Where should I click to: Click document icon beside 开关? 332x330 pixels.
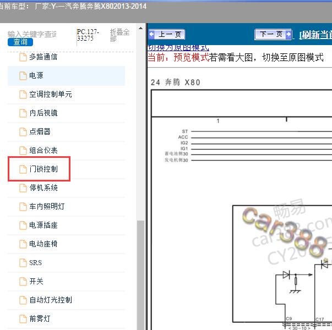tap(23, 282)
